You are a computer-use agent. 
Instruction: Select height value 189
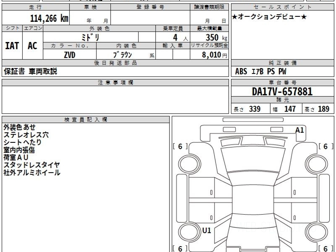click(323, 109)
